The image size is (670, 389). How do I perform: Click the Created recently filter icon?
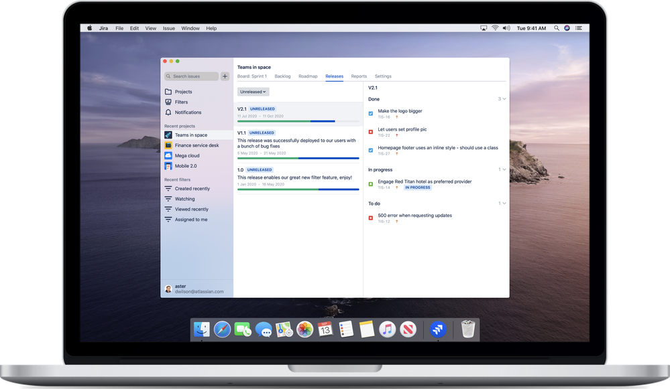(168, 189)
